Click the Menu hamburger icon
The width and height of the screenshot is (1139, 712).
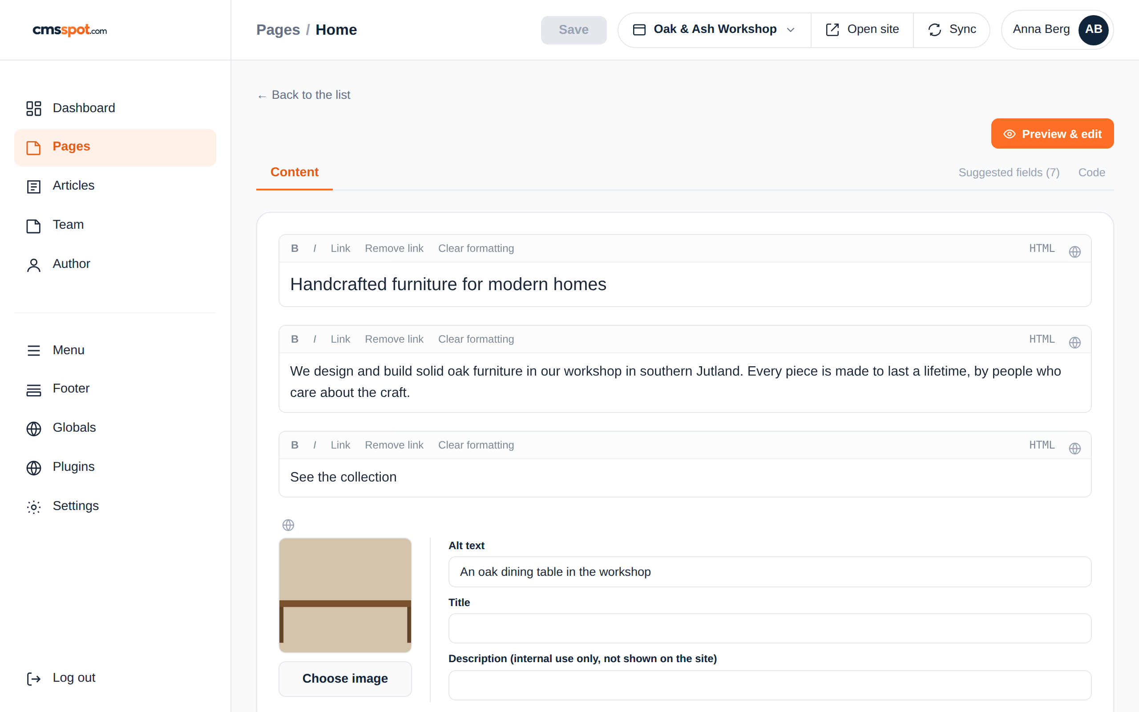(x=33, y=350)
